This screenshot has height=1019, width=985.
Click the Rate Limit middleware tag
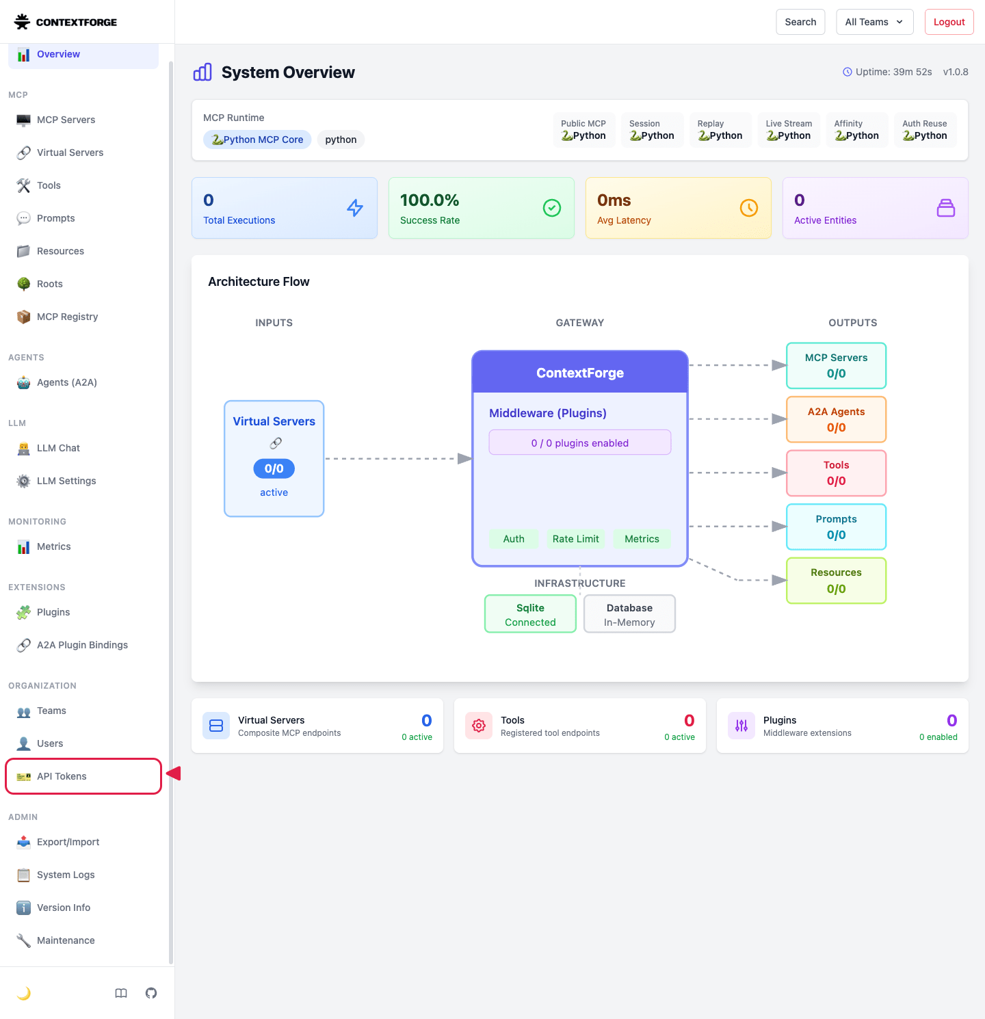click(576, 539)
